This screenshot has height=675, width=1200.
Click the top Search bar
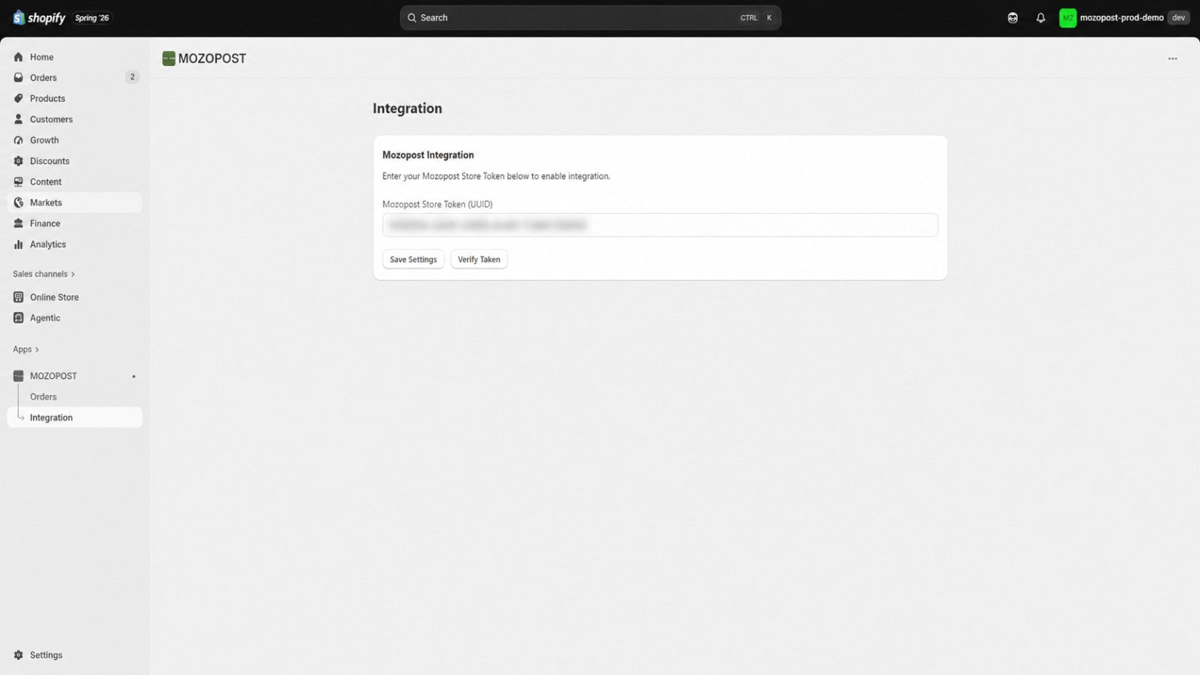click(x=590, y=18)
